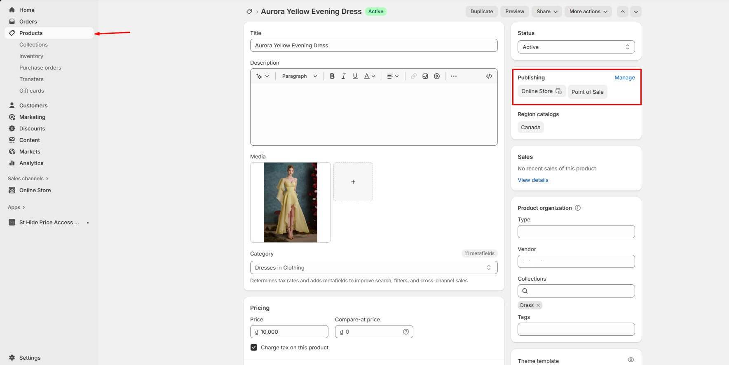Open Transfers submenu item
729x365 pixels.
(x=31, y=79)
